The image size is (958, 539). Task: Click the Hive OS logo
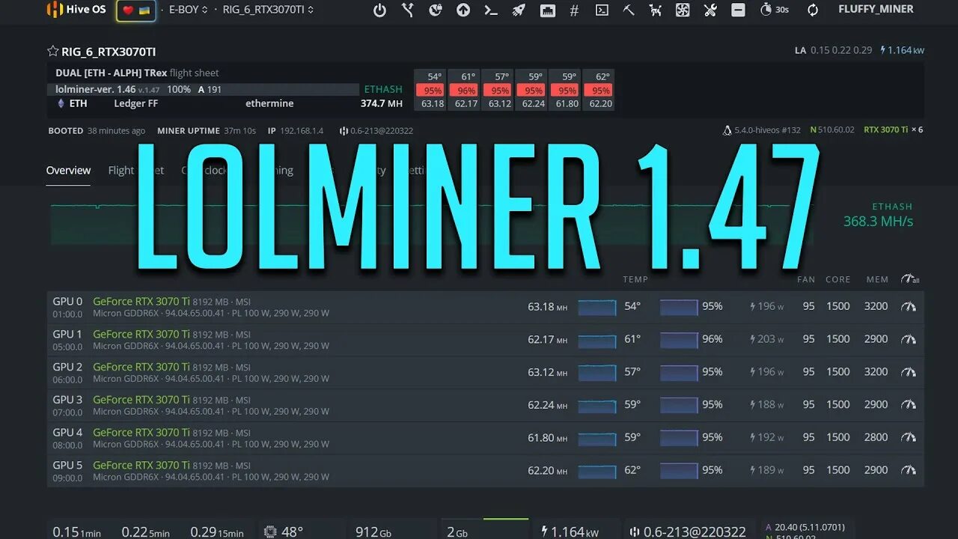point(76,10)
